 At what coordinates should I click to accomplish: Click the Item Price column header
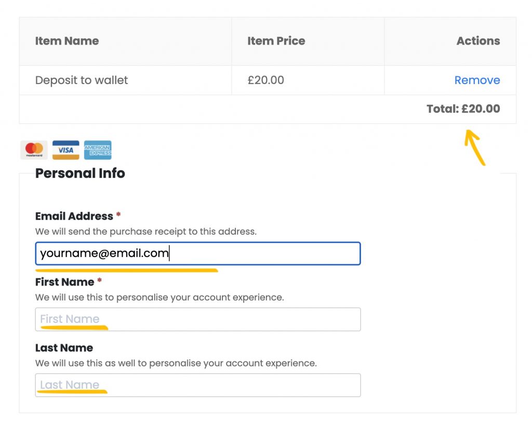coord(276,41)
